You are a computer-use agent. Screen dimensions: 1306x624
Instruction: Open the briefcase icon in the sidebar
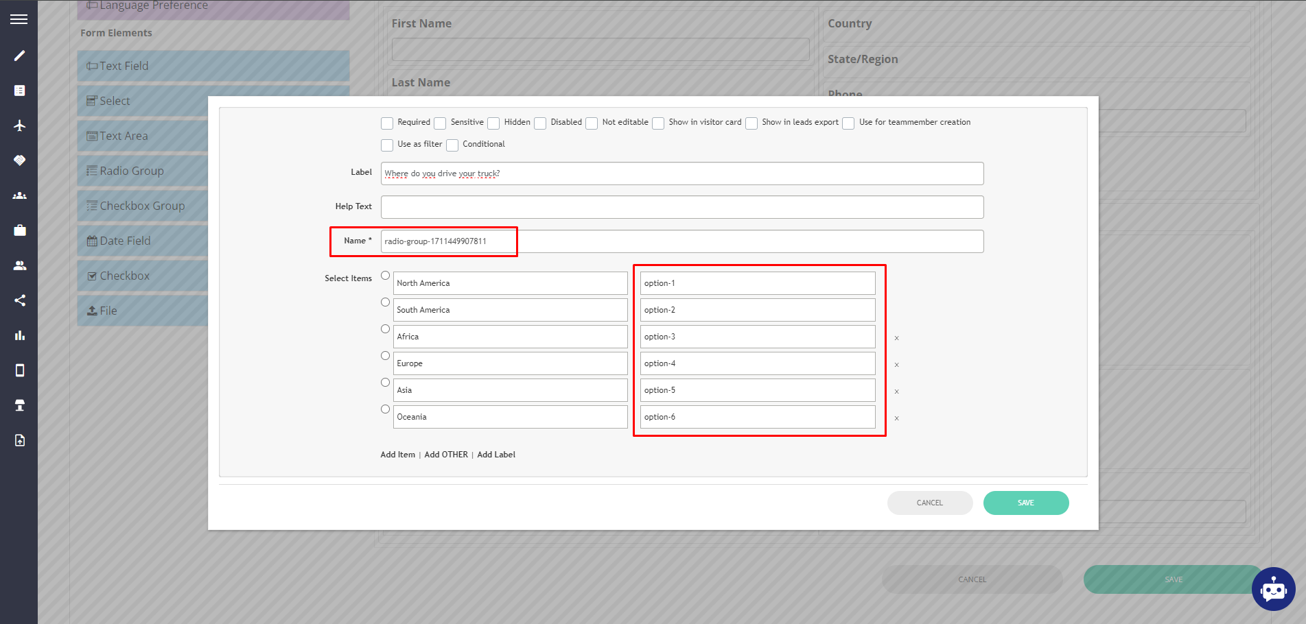[x=19, y=230]
